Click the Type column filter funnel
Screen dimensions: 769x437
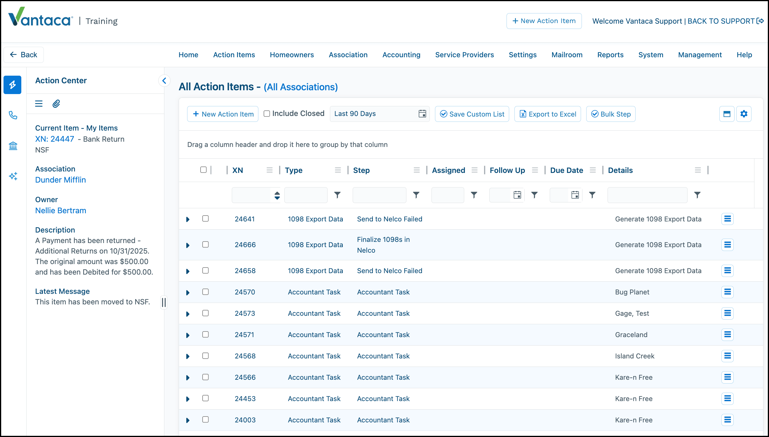[337, 195]
